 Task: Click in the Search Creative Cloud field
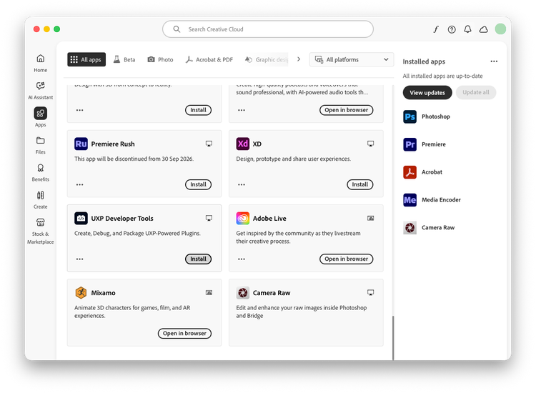[268, 29]
